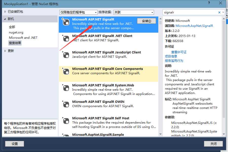The width and height of the screenshot is (228, 152).
Task: Click the SignalR Self Host package icon
Action: coord(66,121)
